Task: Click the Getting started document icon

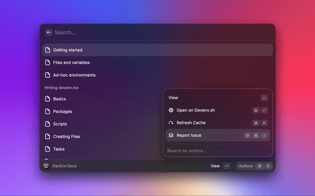Action: (48, 50)
